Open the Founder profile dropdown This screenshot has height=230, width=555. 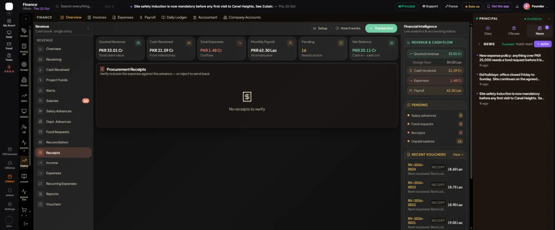pos(536,6)
